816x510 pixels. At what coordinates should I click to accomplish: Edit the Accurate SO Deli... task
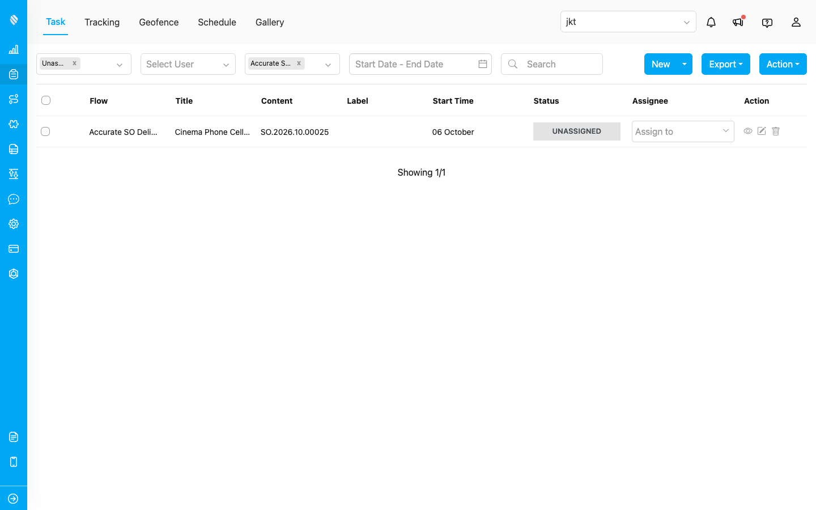pos(762,131)
